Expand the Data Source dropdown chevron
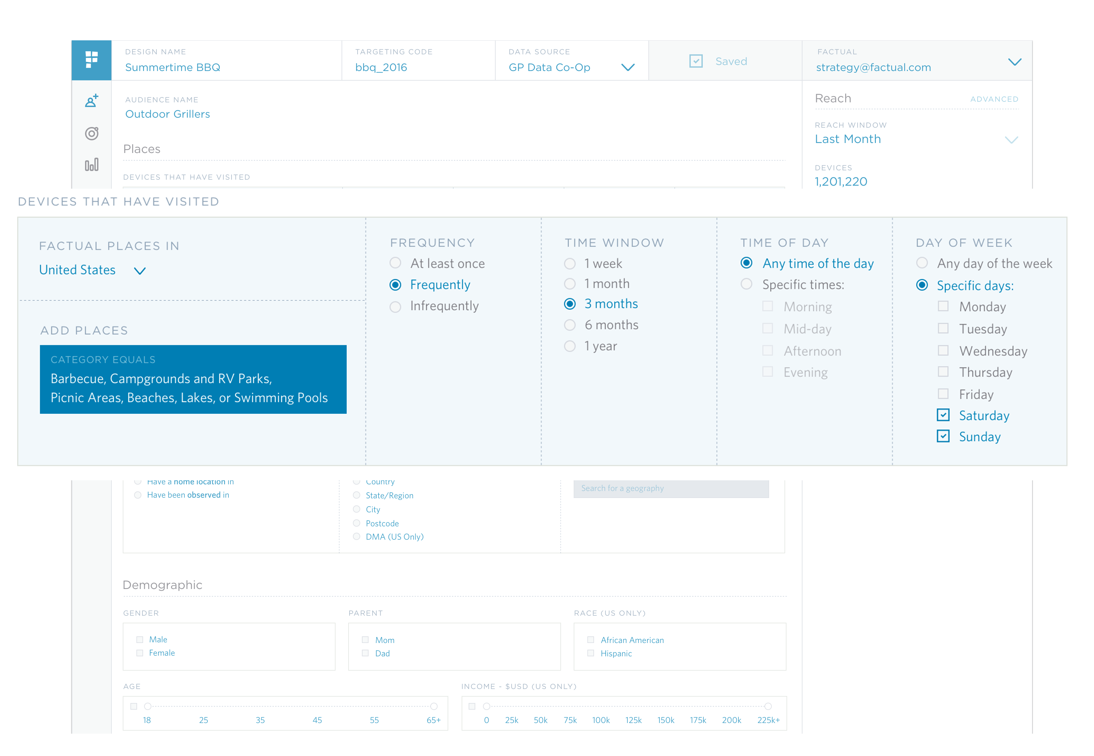This screenshot has width=1094, height=756. tap(628, 67)
